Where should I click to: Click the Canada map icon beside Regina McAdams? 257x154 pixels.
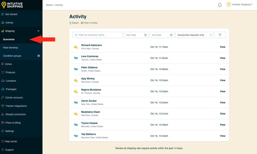coord(76,92)
